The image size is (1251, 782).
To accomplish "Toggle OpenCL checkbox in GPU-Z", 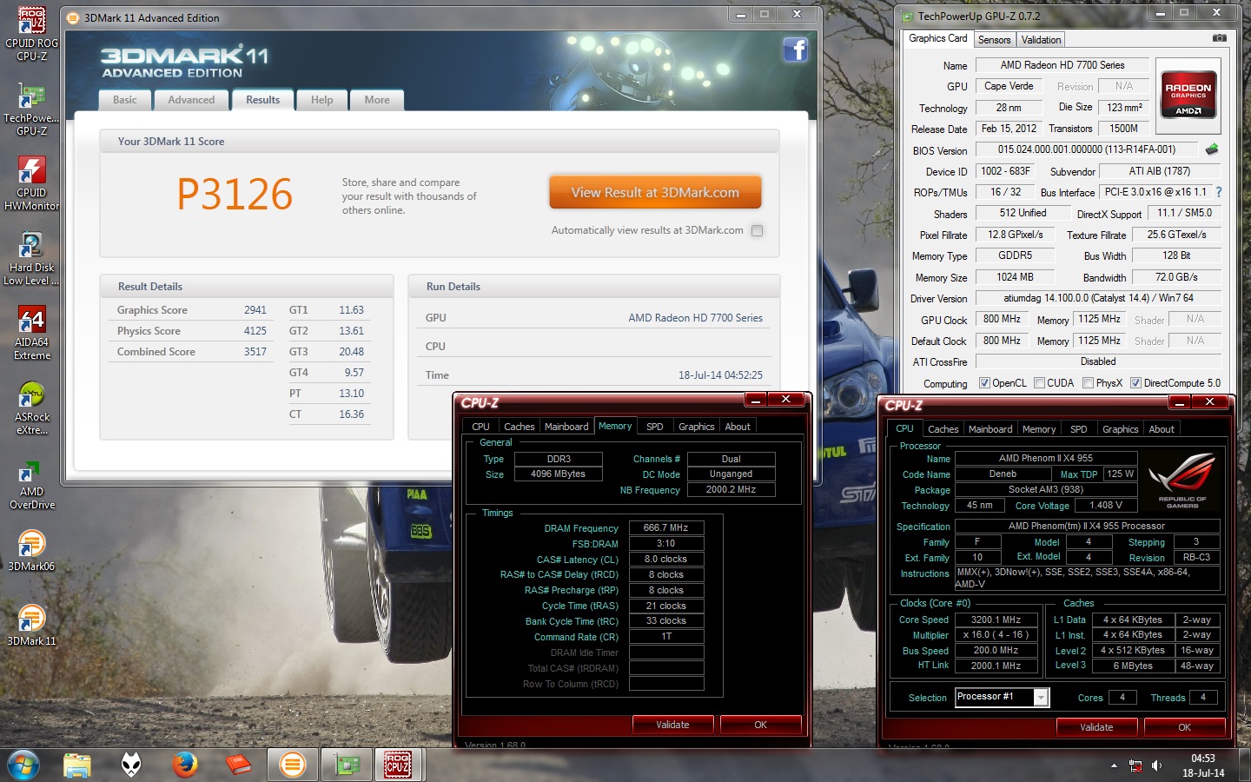I will pos(984,383).
